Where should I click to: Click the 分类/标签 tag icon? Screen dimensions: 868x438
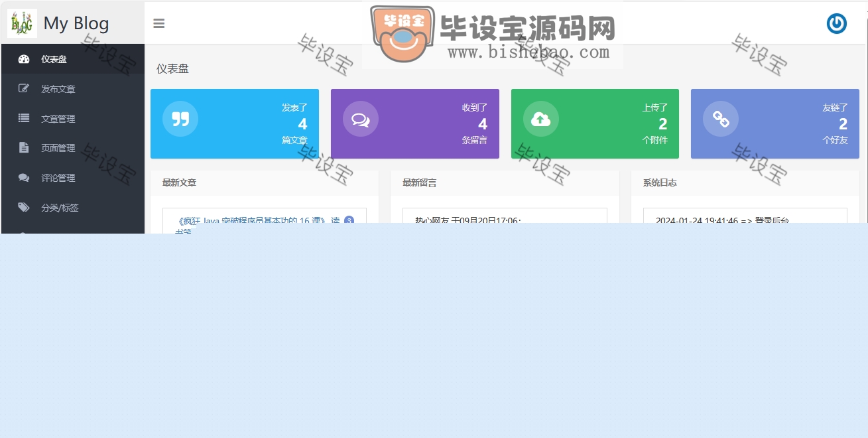click(x=24, y=207)
